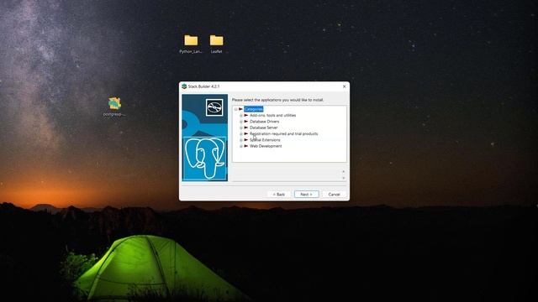
Task: Click the arrow icon beside Categories
Action: (x=240, y=109)
